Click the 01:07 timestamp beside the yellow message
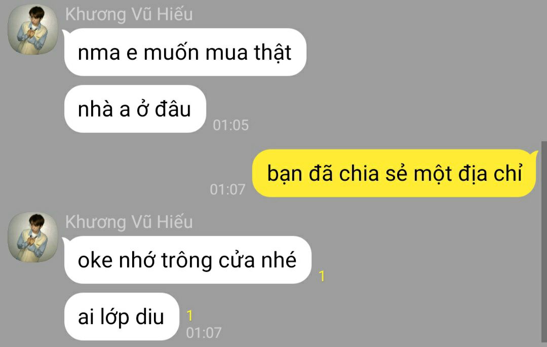This screenshot has width=547, height=347. pyautogui.click(x=227, y=189)
